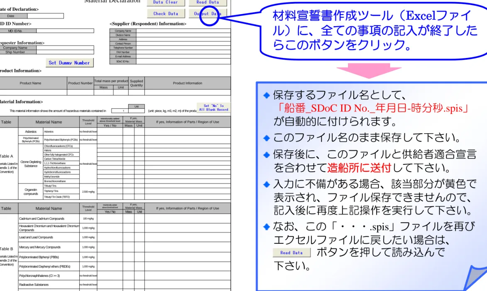Click "Mercury and Mercury Compounds" cell
The image size is (487, 291).
(49, 247)
